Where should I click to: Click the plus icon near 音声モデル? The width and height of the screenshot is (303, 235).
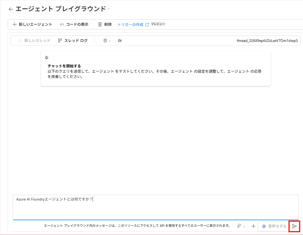(253, 226)
